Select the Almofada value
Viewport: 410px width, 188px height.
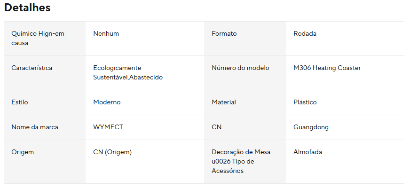point(307,152)
